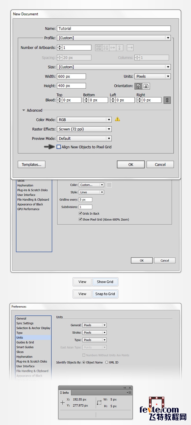Select Units in the Preferences list
The width and height of the screenshot is (191, 425).
tap(33, 337)
